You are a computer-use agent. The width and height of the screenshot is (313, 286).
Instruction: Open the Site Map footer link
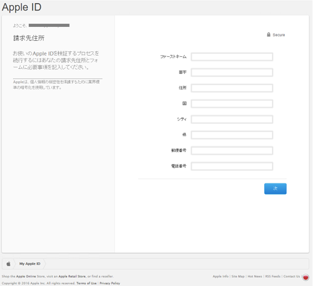coord(238,277)
